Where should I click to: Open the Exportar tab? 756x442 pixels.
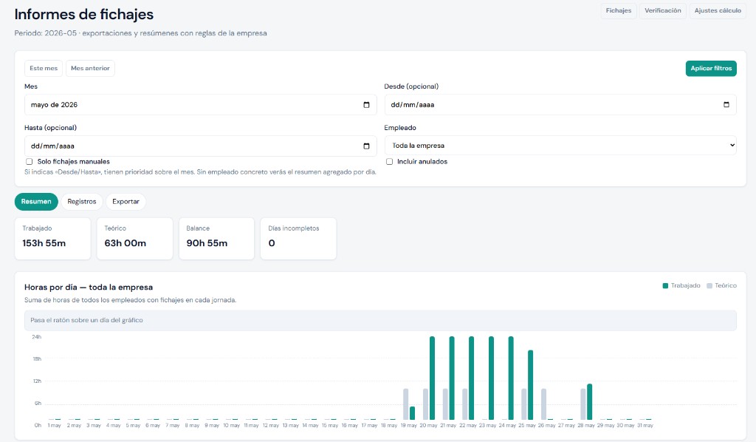click(x=126, y=202)
